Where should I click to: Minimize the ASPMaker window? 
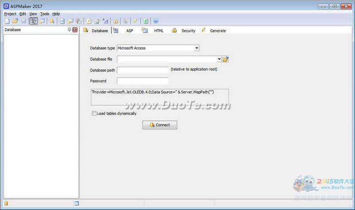[x=323, y=6]
